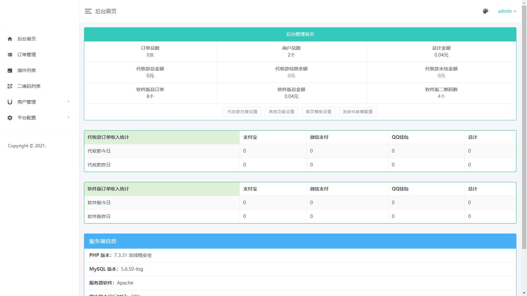Go to 订单管理 in sidebar

point(27,55)
